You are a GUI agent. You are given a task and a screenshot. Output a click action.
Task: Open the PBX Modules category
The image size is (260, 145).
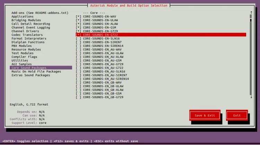coord(21,46)
